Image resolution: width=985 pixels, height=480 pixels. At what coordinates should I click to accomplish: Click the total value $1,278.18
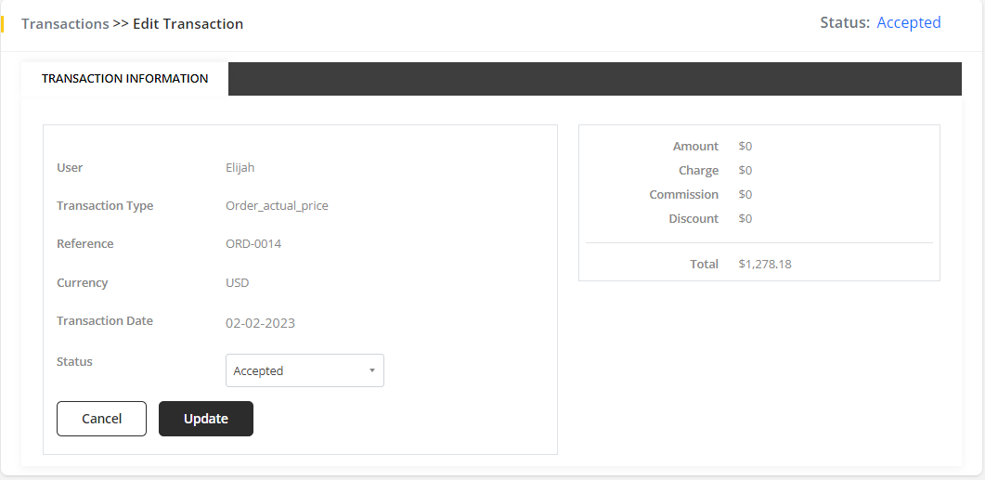765,265
